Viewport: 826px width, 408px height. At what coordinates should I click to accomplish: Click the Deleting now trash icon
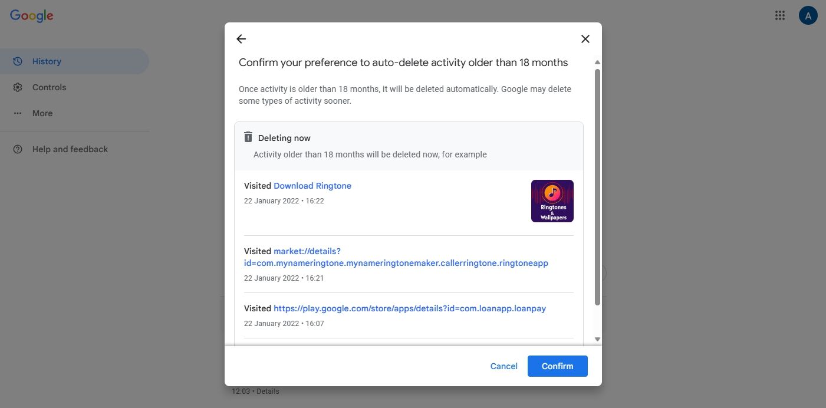click(248, 137)
